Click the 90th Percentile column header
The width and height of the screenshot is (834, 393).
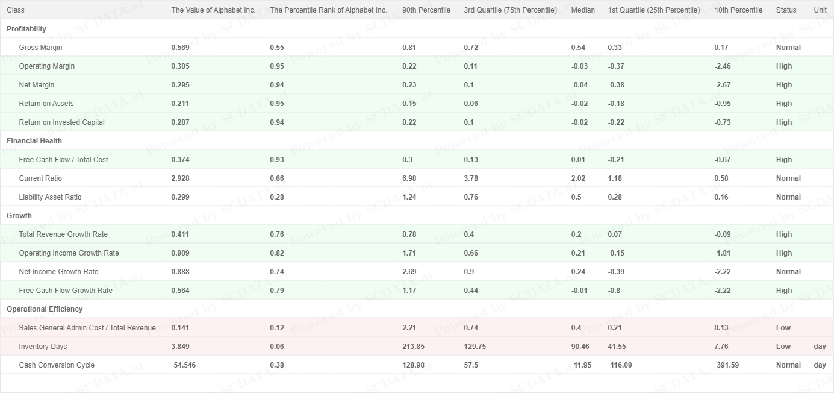pyautogui.click(x=426, y=10)
